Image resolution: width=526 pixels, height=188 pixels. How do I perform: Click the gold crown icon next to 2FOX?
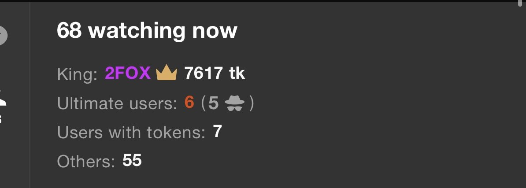[x=167, y=73]
